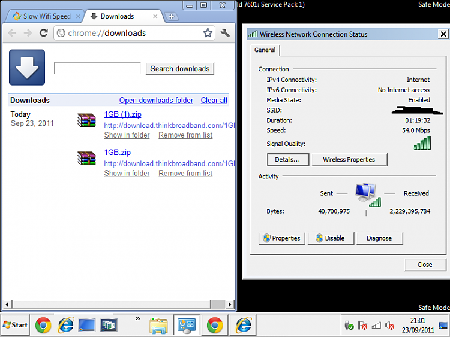The height and width of the screenshot is (337, 450).
Task: Disable the wireless network connection
Action: point(331,238)
